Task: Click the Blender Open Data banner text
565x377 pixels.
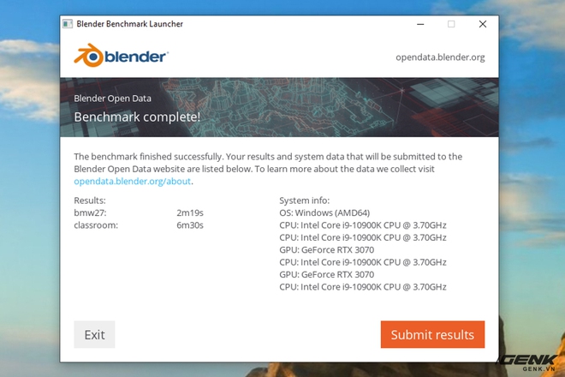Action: (x=112, y=99)
